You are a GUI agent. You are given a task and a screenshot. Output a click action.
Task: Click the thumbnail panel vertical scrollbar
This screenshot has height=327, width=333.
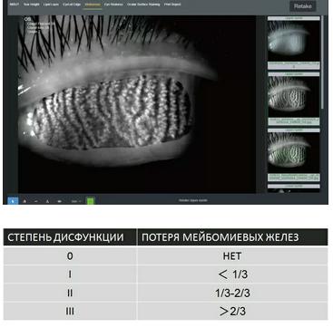point(322,61)
